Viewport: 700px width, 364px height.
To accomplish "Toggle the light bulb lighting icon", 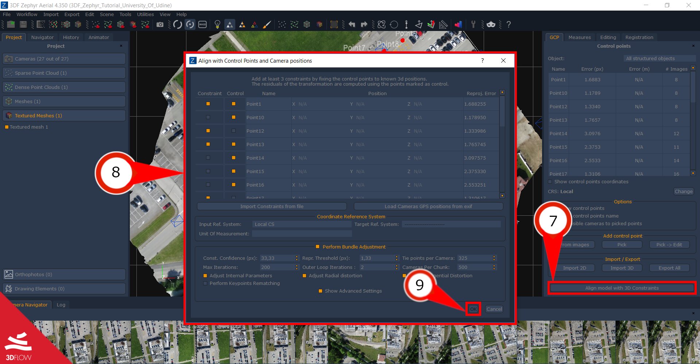I will pyautogui.click(x=217, y=24).
